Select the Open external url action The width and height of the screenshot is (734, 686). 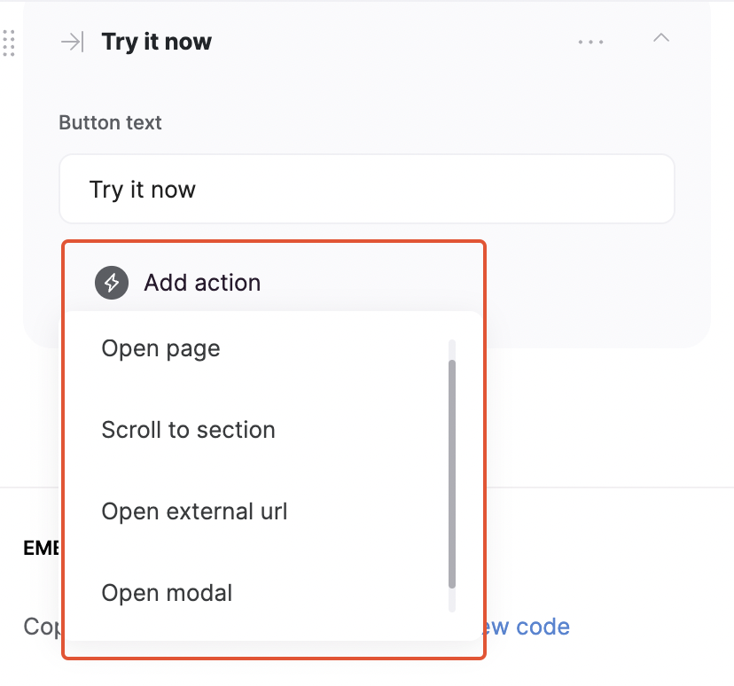(194, 511)
